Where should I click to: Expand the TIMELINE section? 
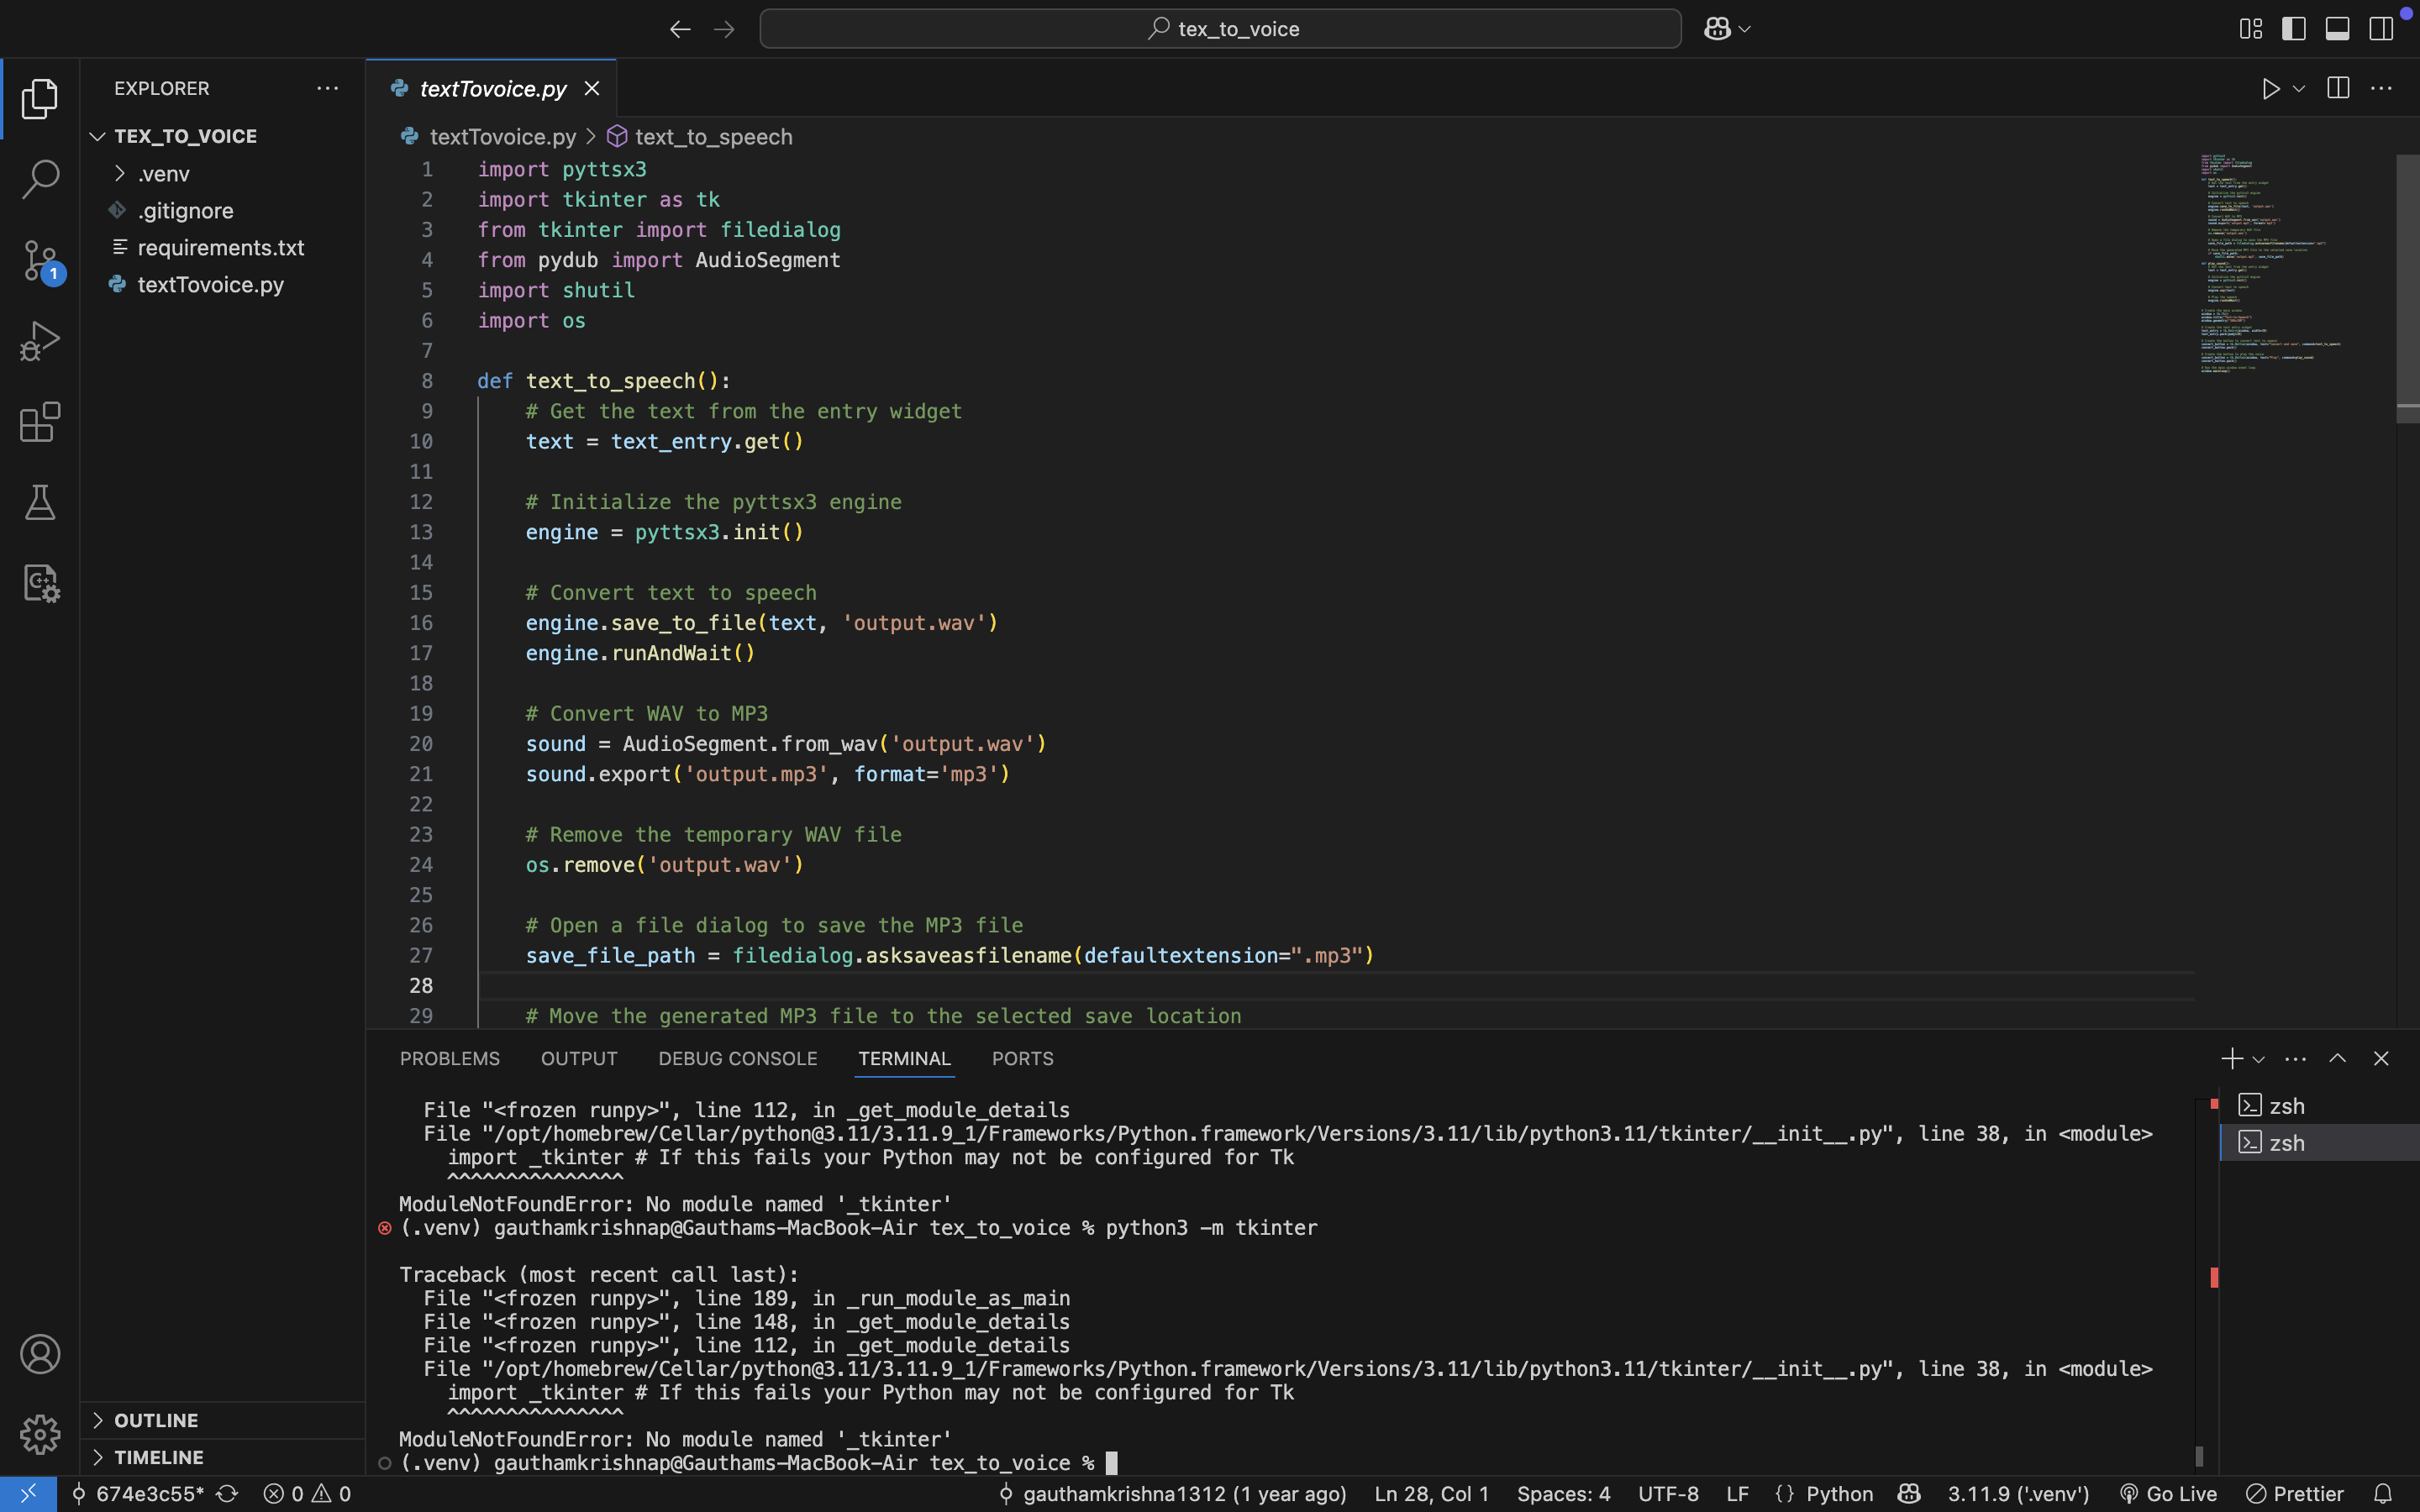(158, 1457)
